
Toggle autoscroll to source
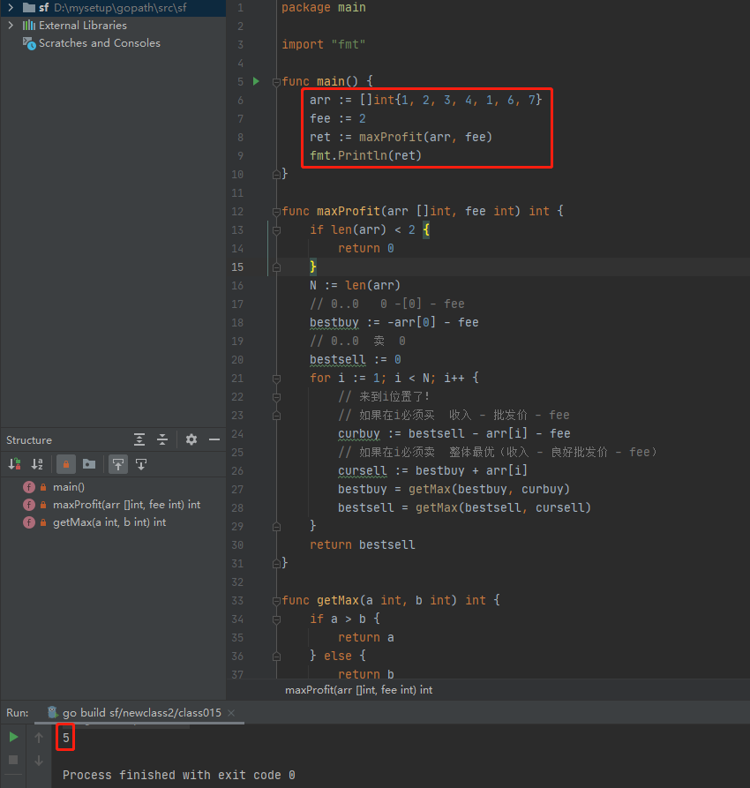pos(118,464)
